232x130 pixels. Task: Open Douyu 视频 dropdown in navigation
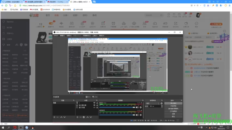(75, 15)
